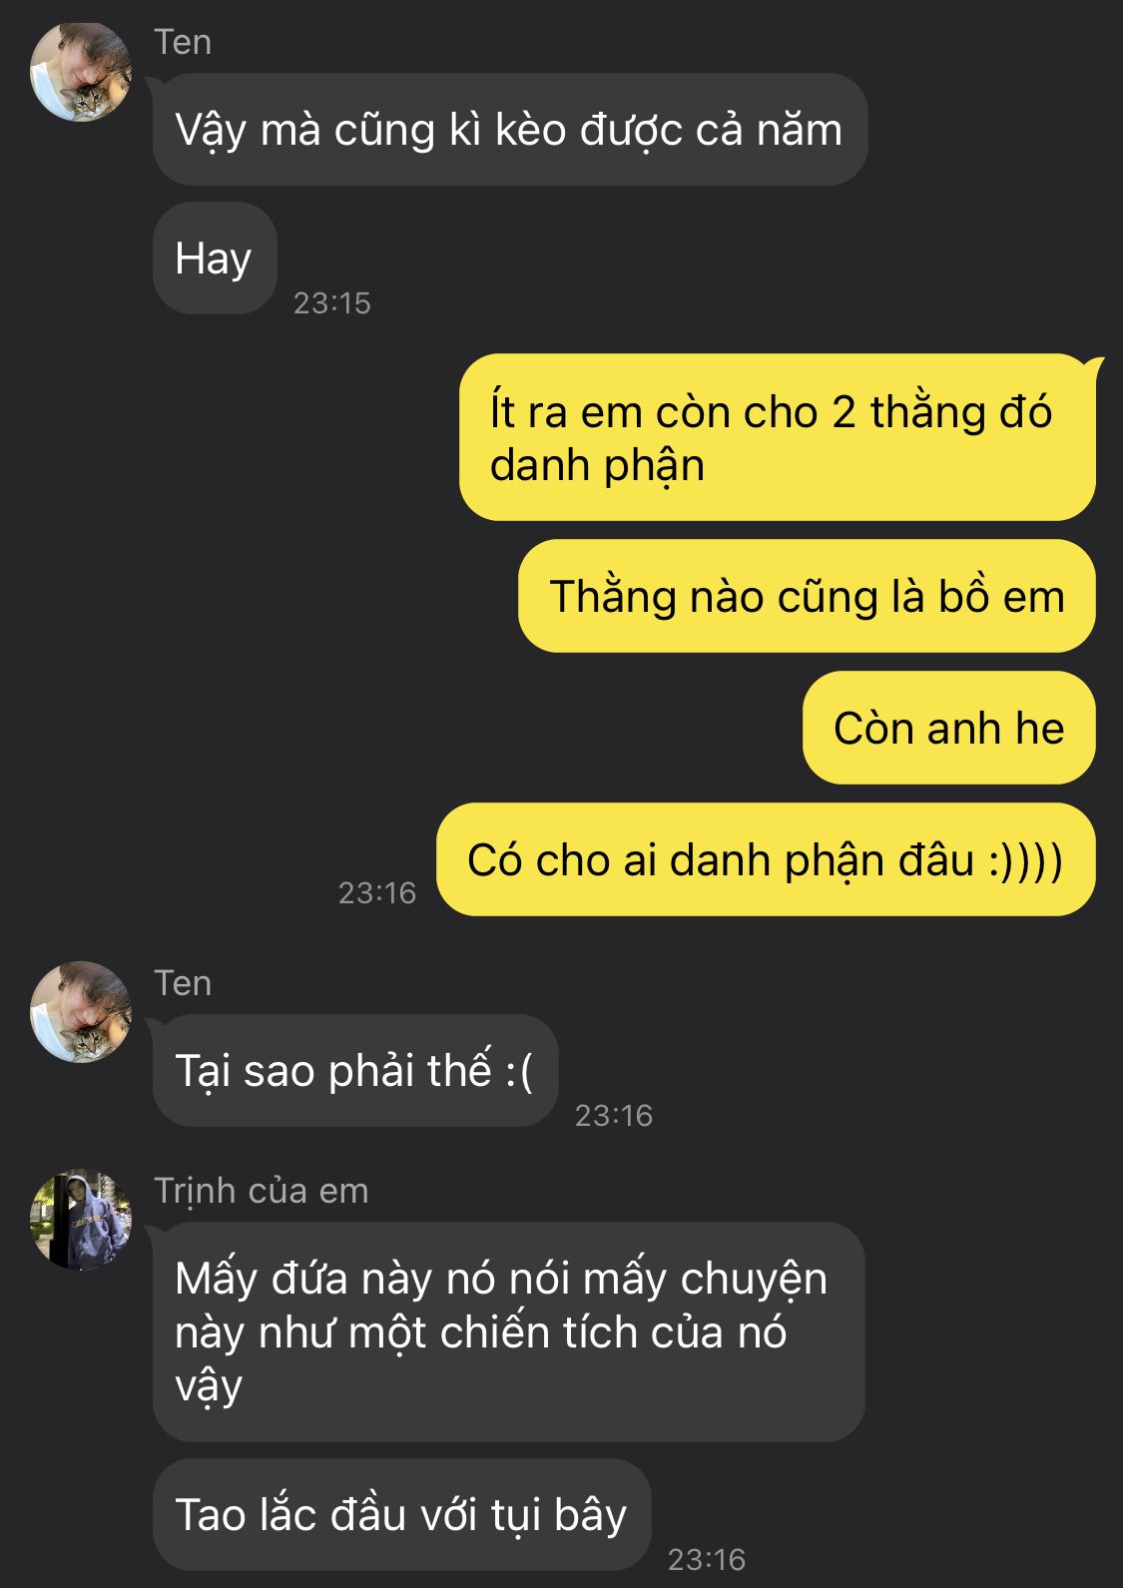Tap the 23:16 timestamp at the bottom
1123x1588 pixels.
pyautogui.click(x=707, y=1559)
